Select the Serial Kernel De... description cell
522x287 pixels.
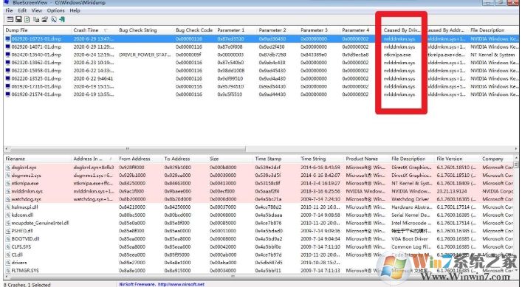click(411, 215)
